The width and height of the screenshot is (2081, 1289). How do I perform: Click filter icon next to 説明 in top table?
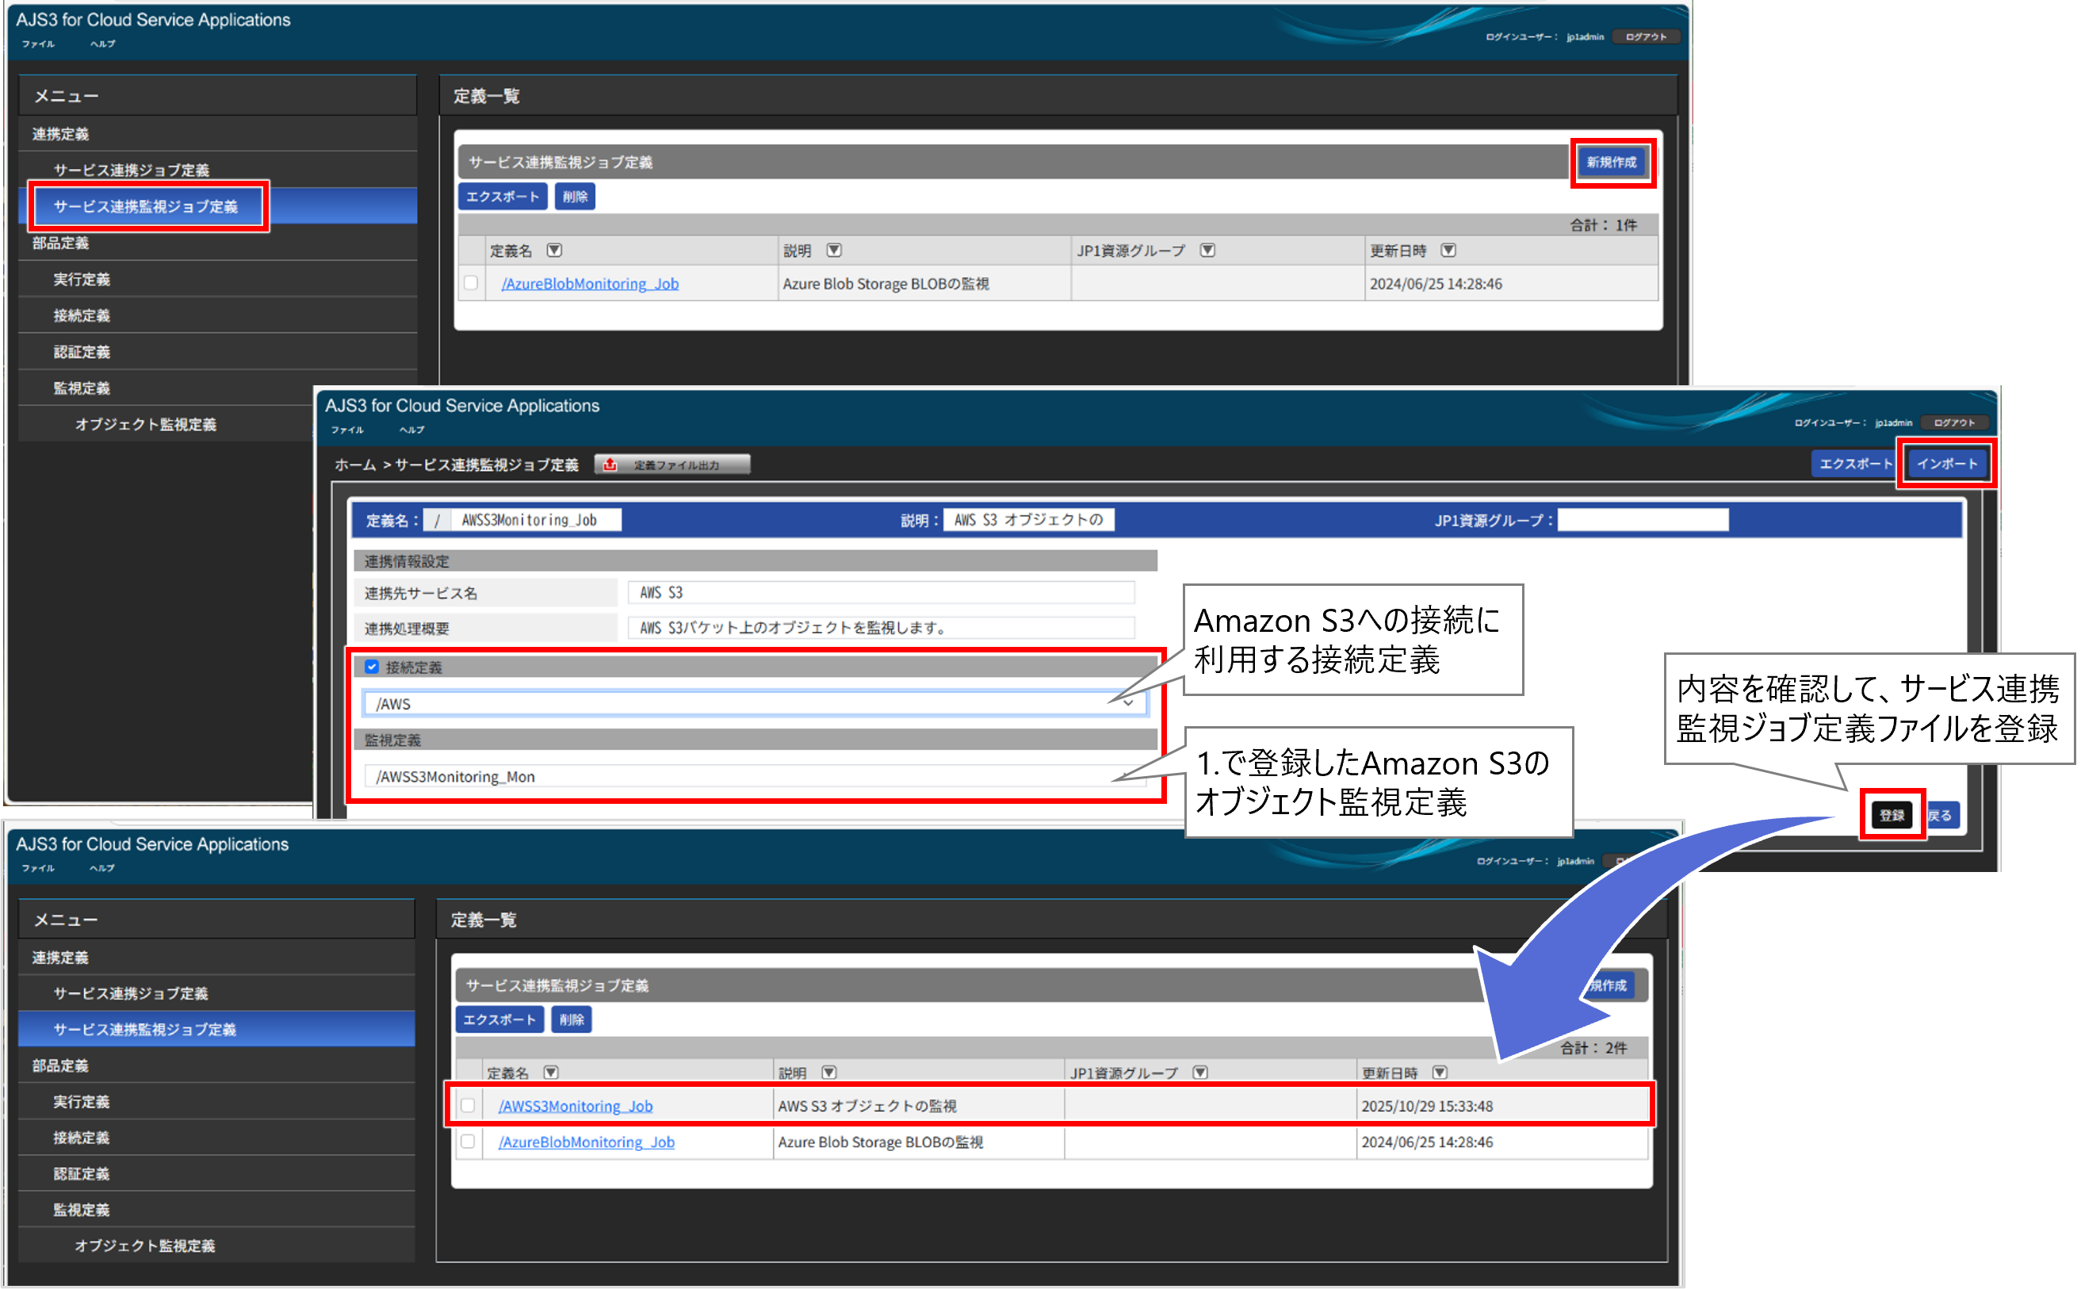[x=834, y=250]
